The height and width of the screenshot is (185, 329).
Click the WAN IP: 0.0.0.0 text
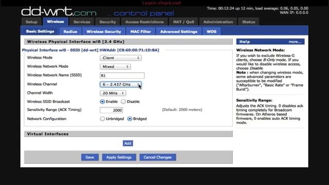click(294, 12)
